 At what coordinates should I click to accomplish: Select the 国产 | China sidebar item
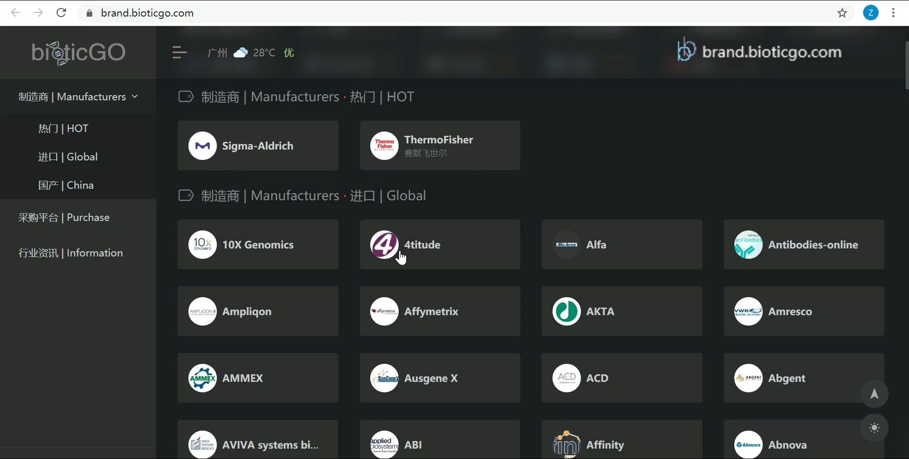(66, 185)
